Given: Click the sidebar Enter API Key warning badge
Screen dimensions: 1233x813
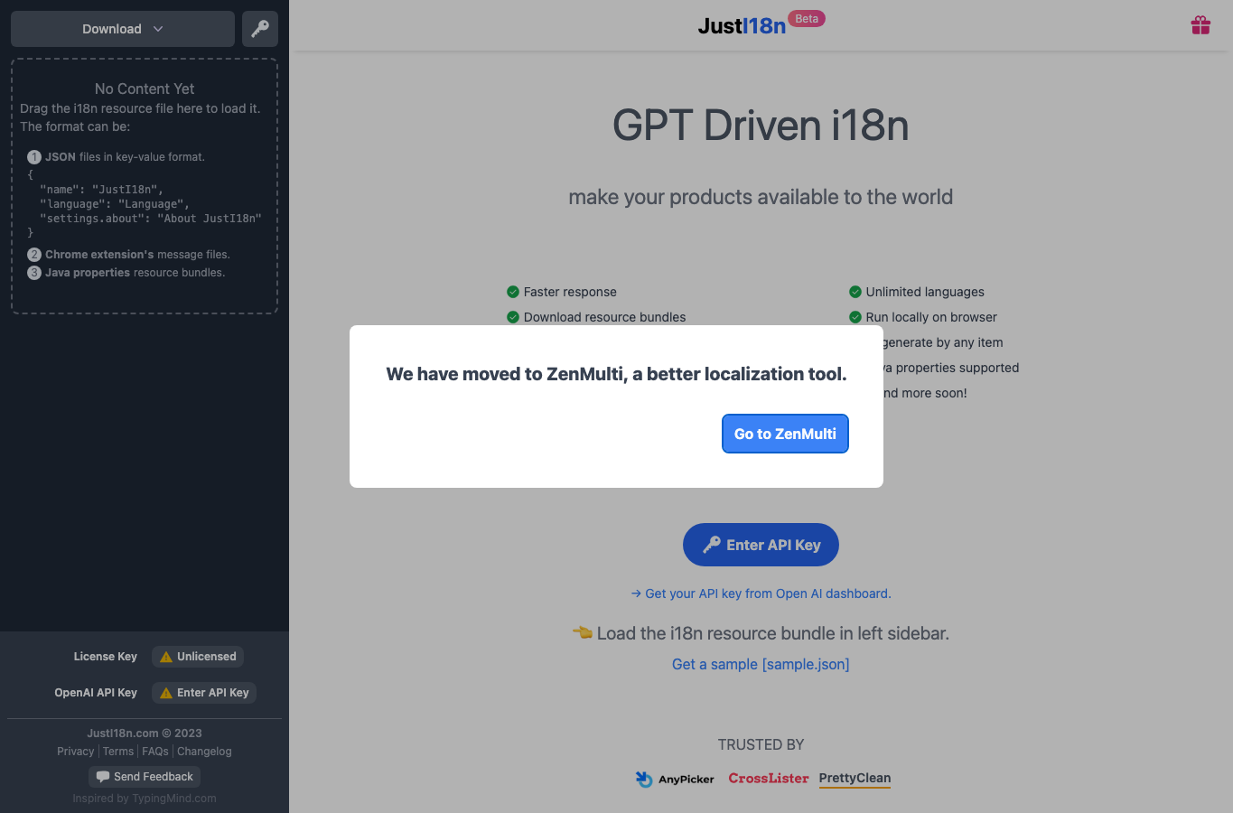Looking at the screenshot, I should 204,693.
